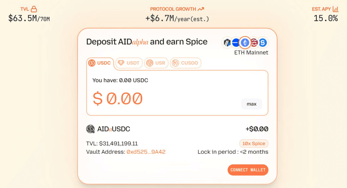
Task: Switch to the CUSDO token tab
Action: point(186,63)
